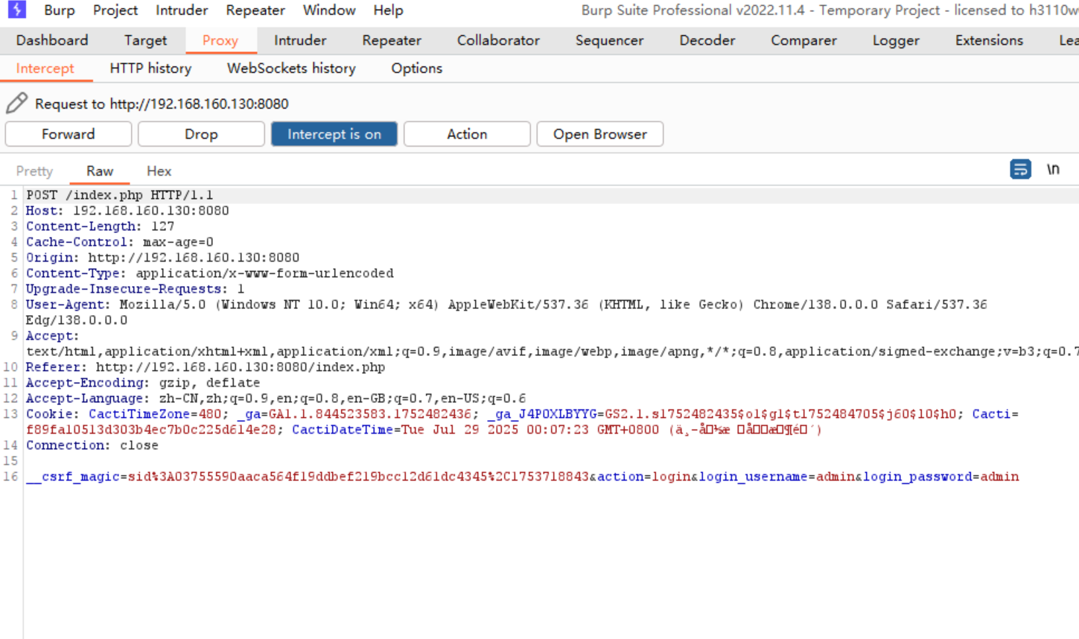
Task: Click the Connection: close header
Action: coord(92,445)
